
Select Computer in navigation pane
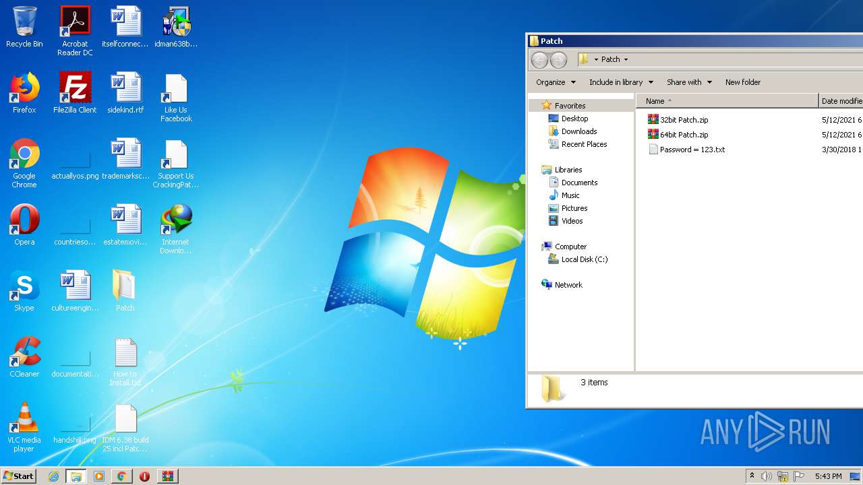[564, 247]
